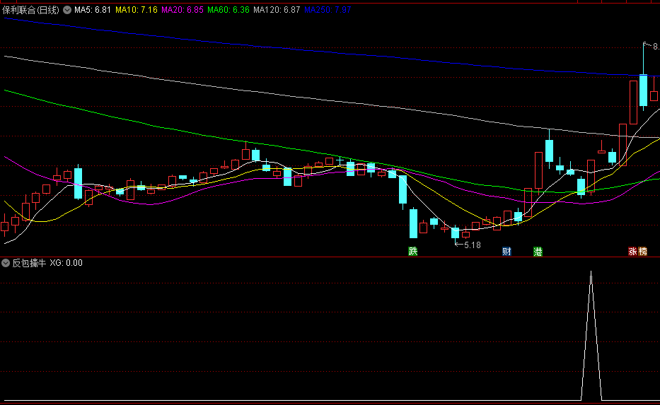Screen dimensions: 660x405
Task: Open the dropdown arrow beside 保利联合(日线)
Action: coord(67,10)
